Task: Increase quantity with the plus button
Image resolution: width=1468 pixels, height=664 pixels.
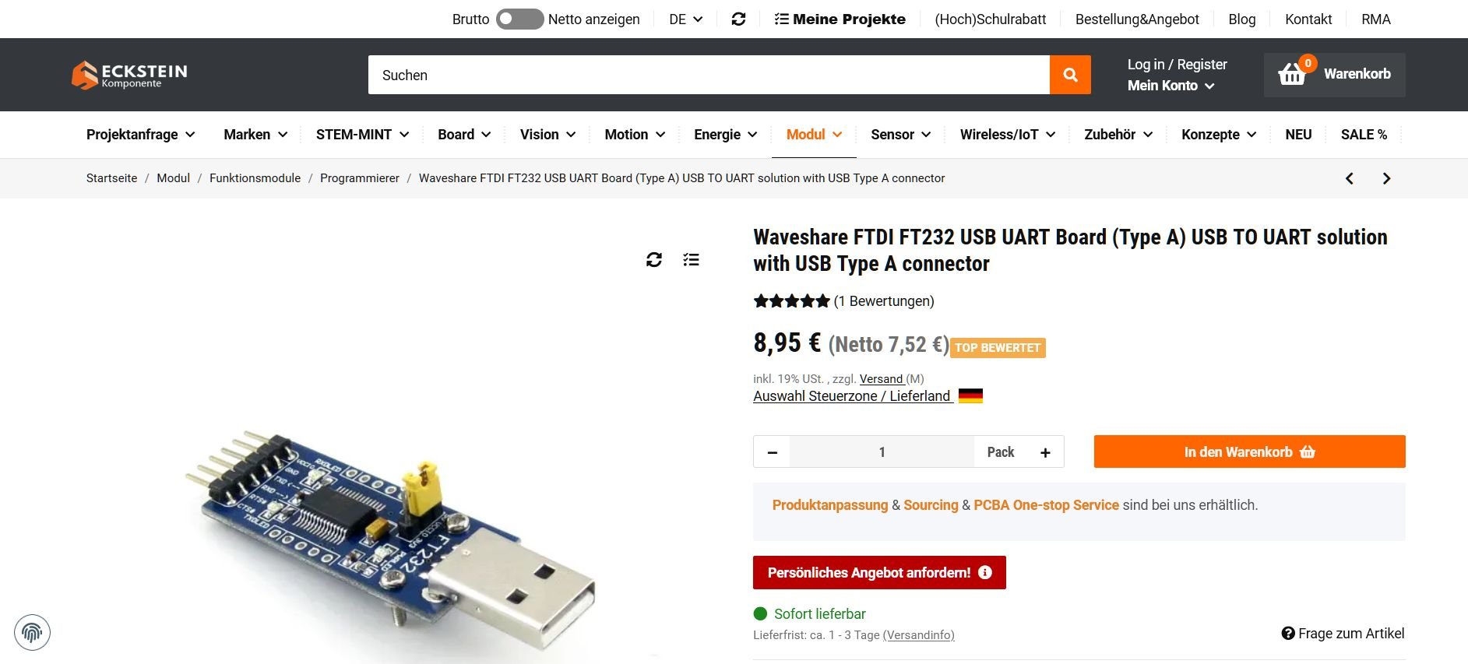Action: pyautogui.click(x=1045, y=452)
